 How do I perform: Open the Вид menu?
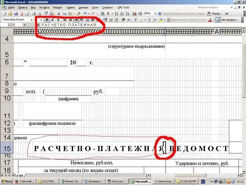[x=33, y=7]
